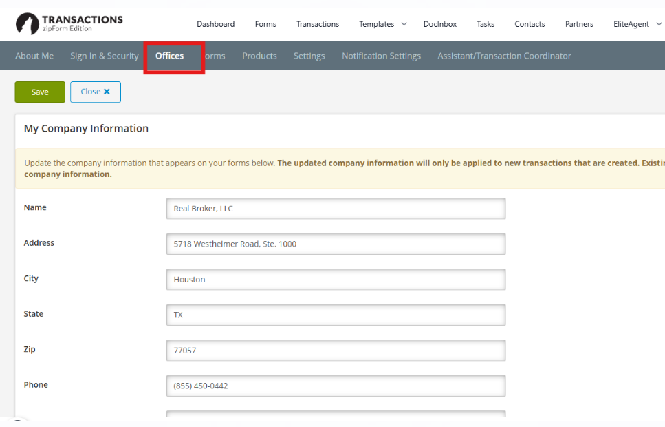
Task: Click the green Save button
Action: pos(40,92)
